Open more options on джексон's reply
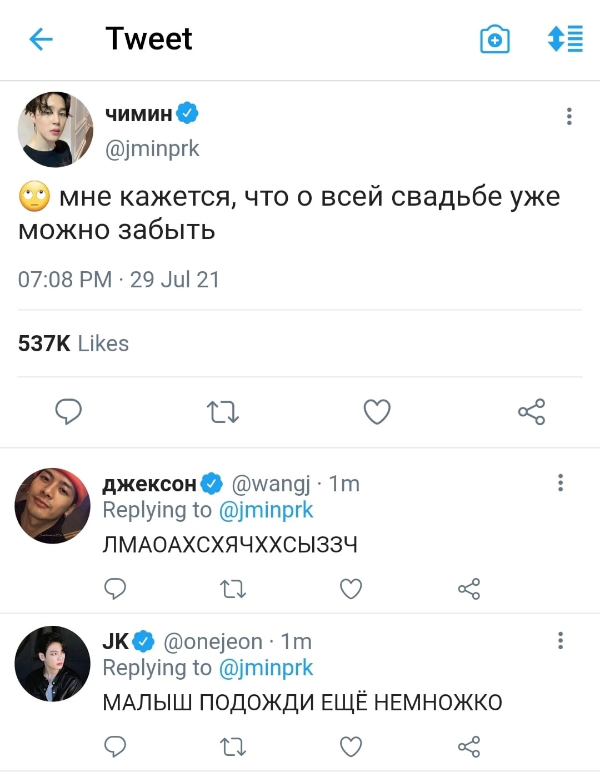This screenshot has width=600, height=772. point(561,482)
